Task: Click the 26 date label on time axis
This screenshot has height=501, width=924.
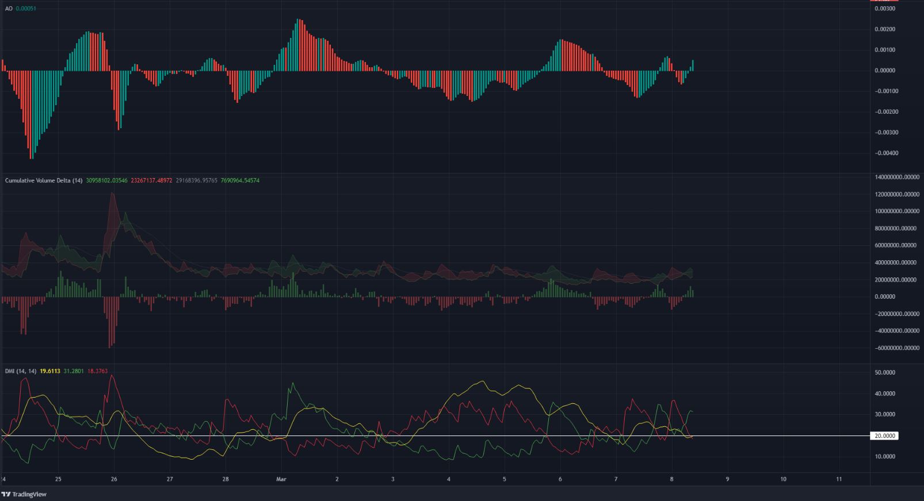Action: (x=114, y=479)
